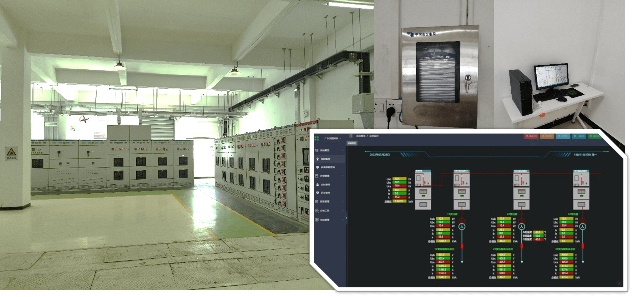Image resolution: width=633 pixels, height=297 pixels.
Task: Click the green grid logo icon
Action: click(x=316, y=138)
